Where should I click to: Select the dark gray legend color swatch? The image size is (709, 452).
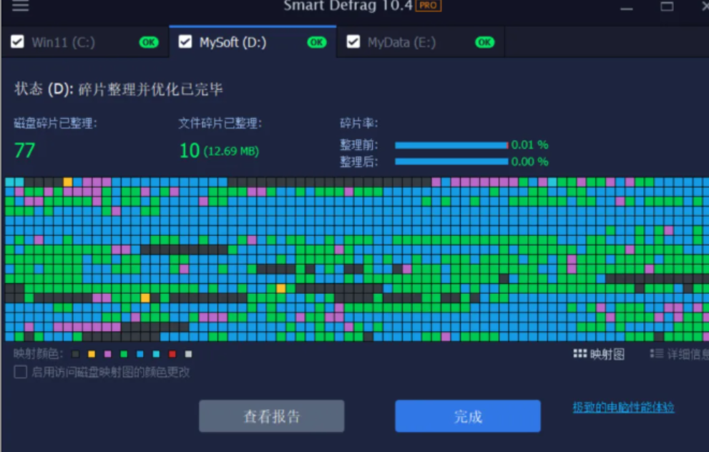pos(76,354)
